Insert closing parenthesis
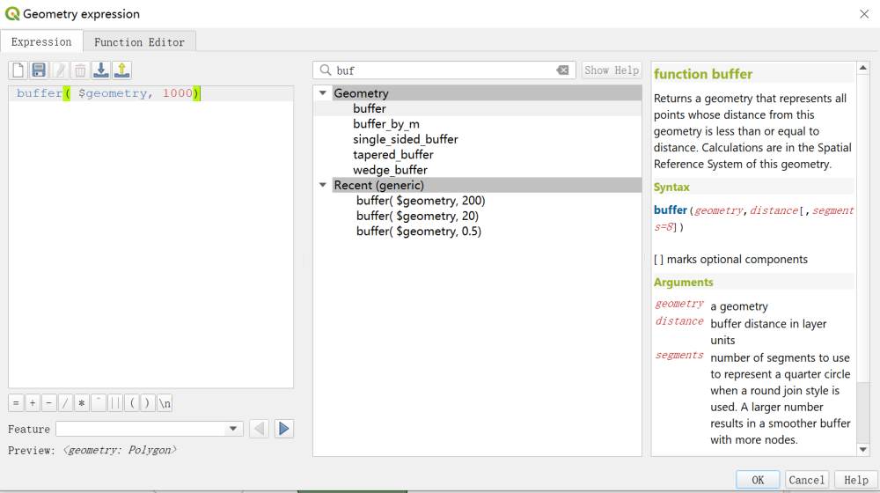Screen dimensions: 880x493 (148, 403)
